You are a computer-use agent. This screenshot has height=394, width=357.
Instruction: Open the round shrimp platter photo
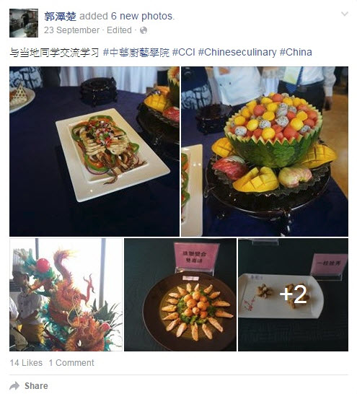(180, 294)
